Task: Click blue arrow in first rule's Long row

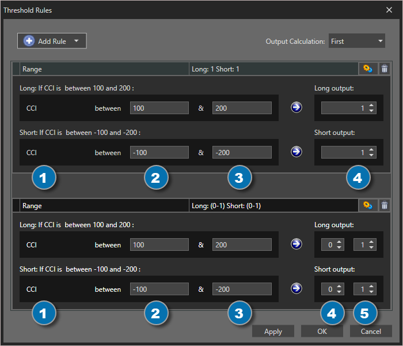Action: pyautogui.click(x=296, y=108)
